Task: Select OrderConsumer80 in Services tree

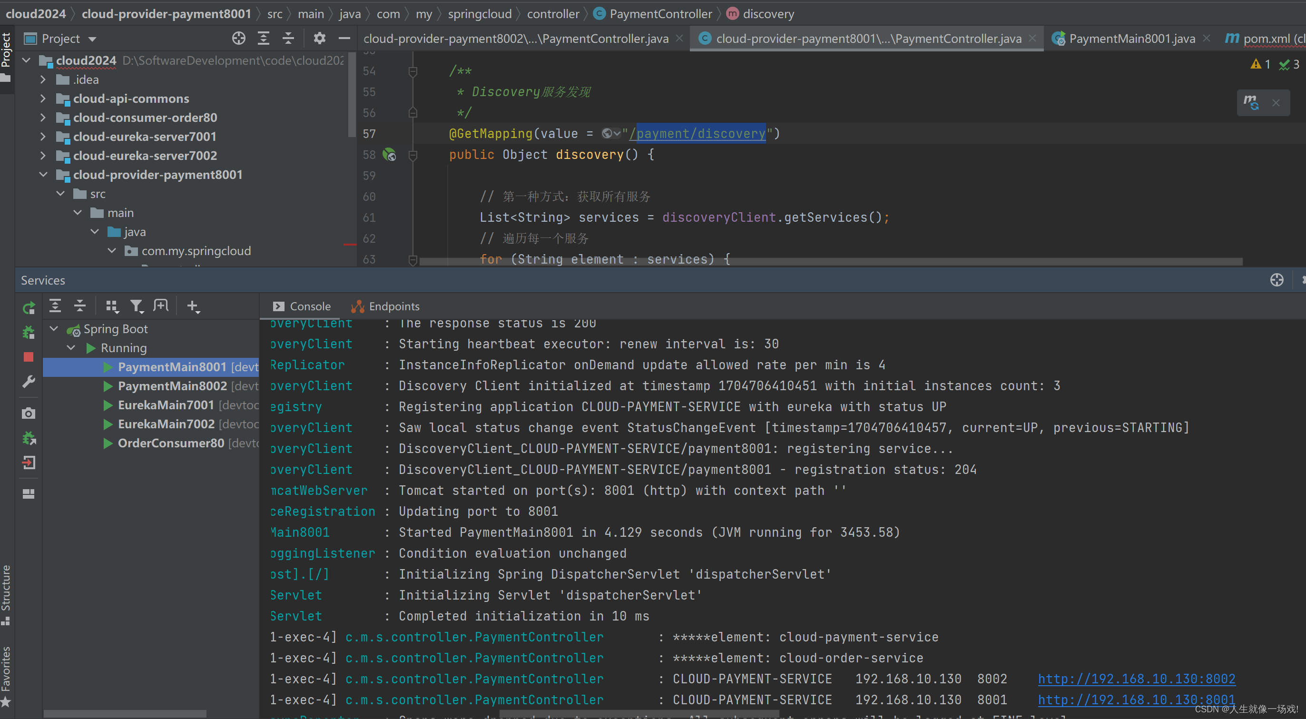Action: tap(150, 443)
